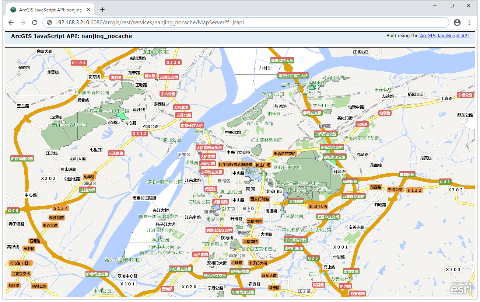Click the G312 highway shield
480x302 pixels.
[140, 133]
